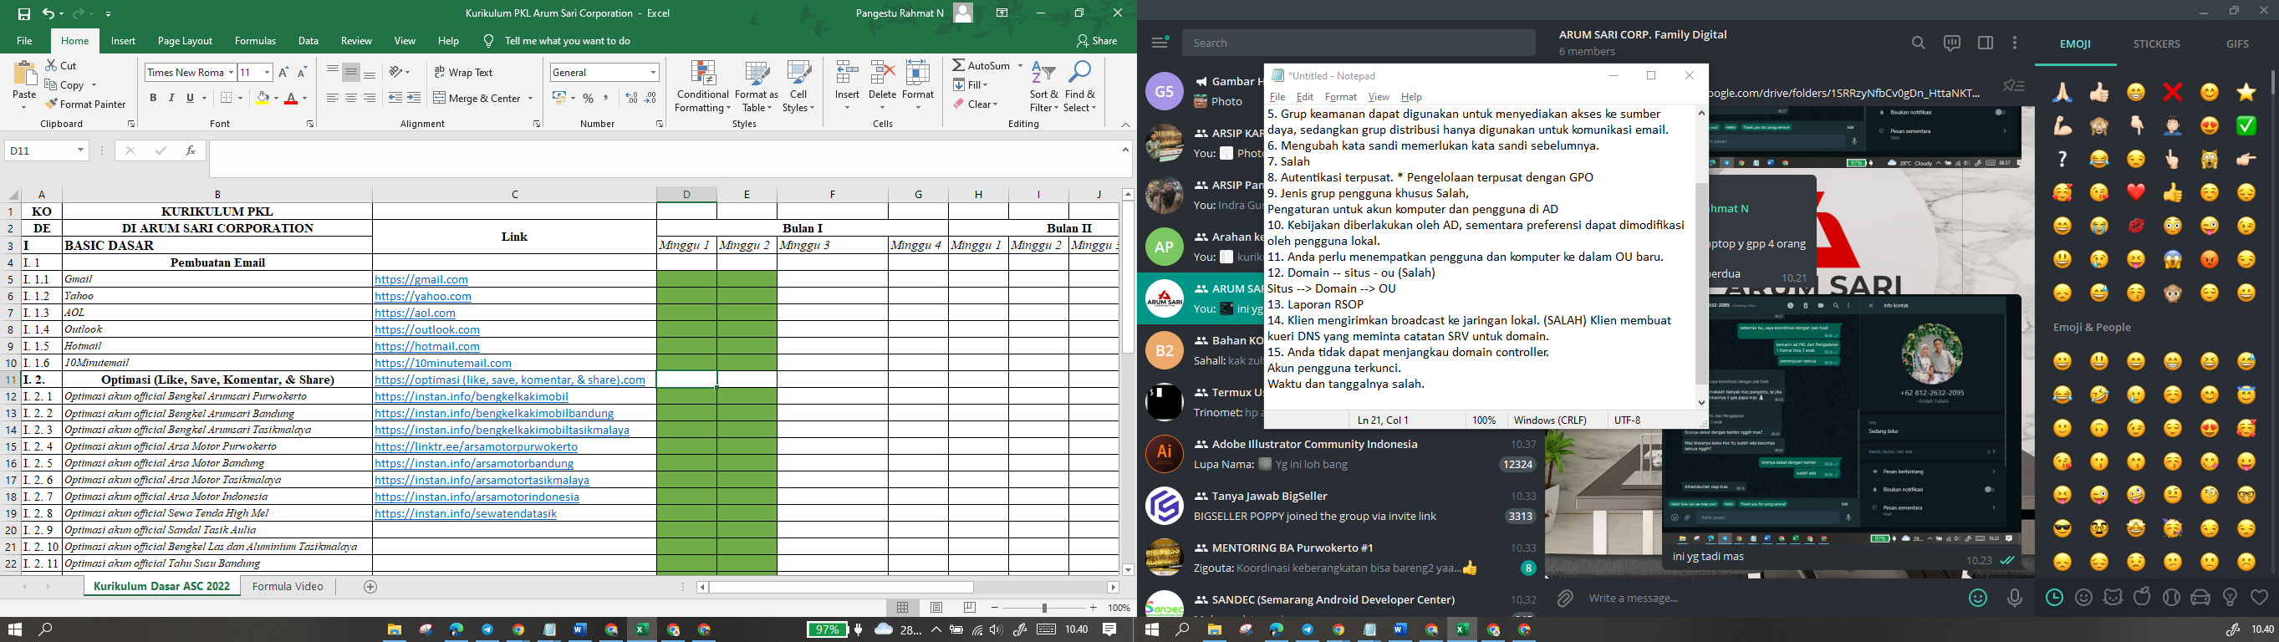
Task: Open the Borders dropdown arrow
Action: [x=241, y=98]
